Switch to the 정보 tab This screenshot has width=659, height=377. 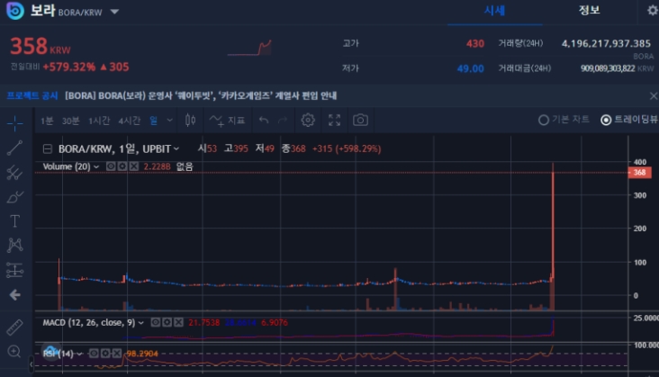[x=590, y=11]
